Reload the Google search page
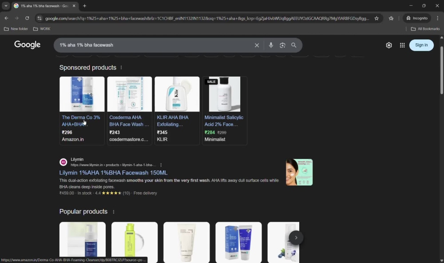Screen dimensions: 444x263 (x=27, y=18)
